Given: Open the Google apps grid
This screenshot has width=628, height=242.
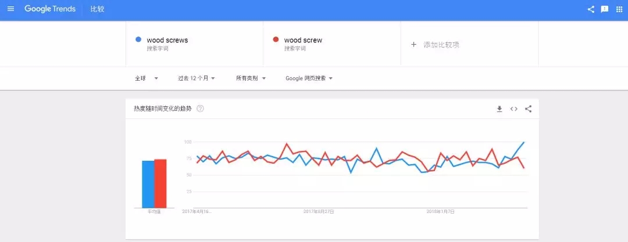Looking at the screenshot, I should pyautogui.click(x=619, y=9).
